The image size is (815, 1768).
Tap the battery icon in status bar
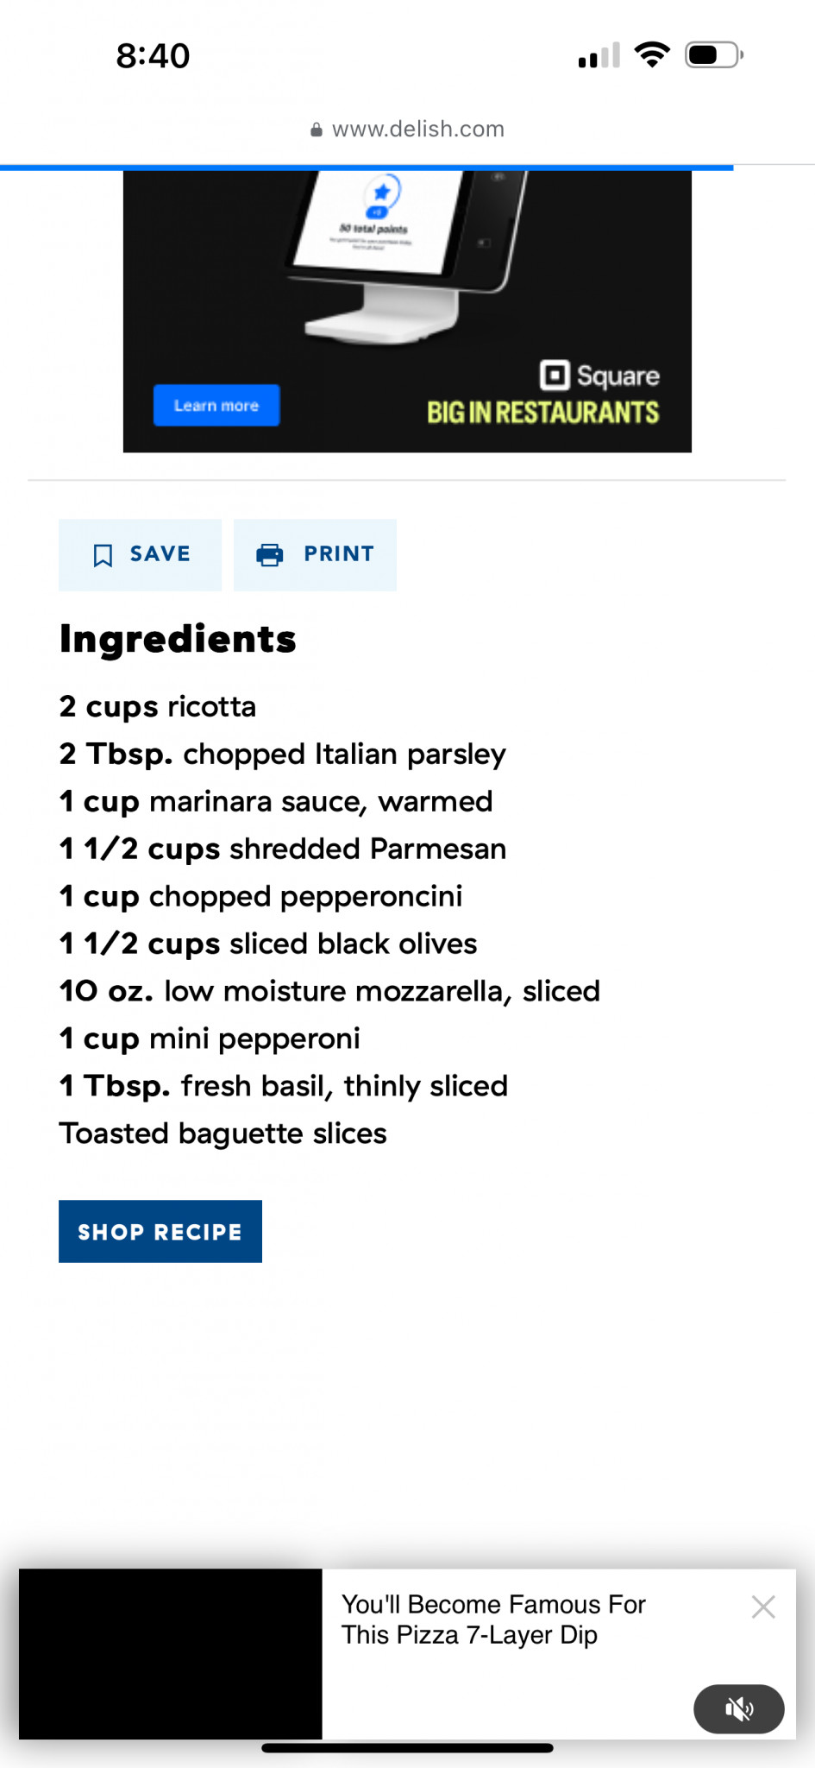point(714,55)
